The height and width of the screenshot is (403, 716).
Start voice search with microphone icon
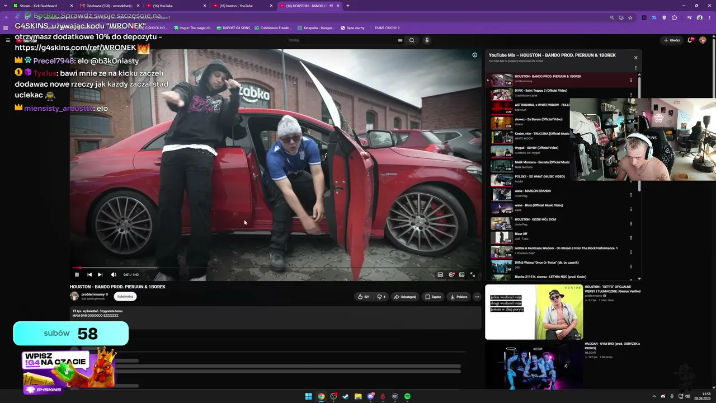427,40
